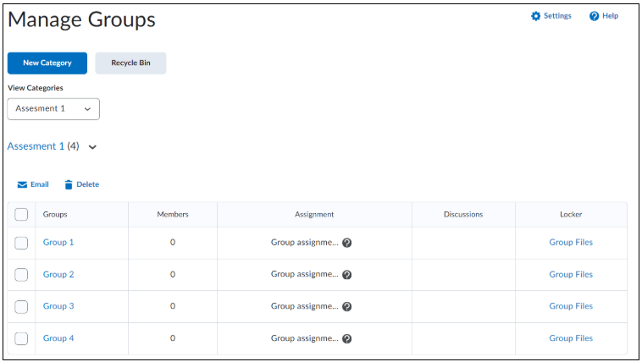Image resolution: width=642 pixels, height=362 pixels.
Task: Expand the Assesment 1 (4) chevron menu
Action: (x=92, y=147)
